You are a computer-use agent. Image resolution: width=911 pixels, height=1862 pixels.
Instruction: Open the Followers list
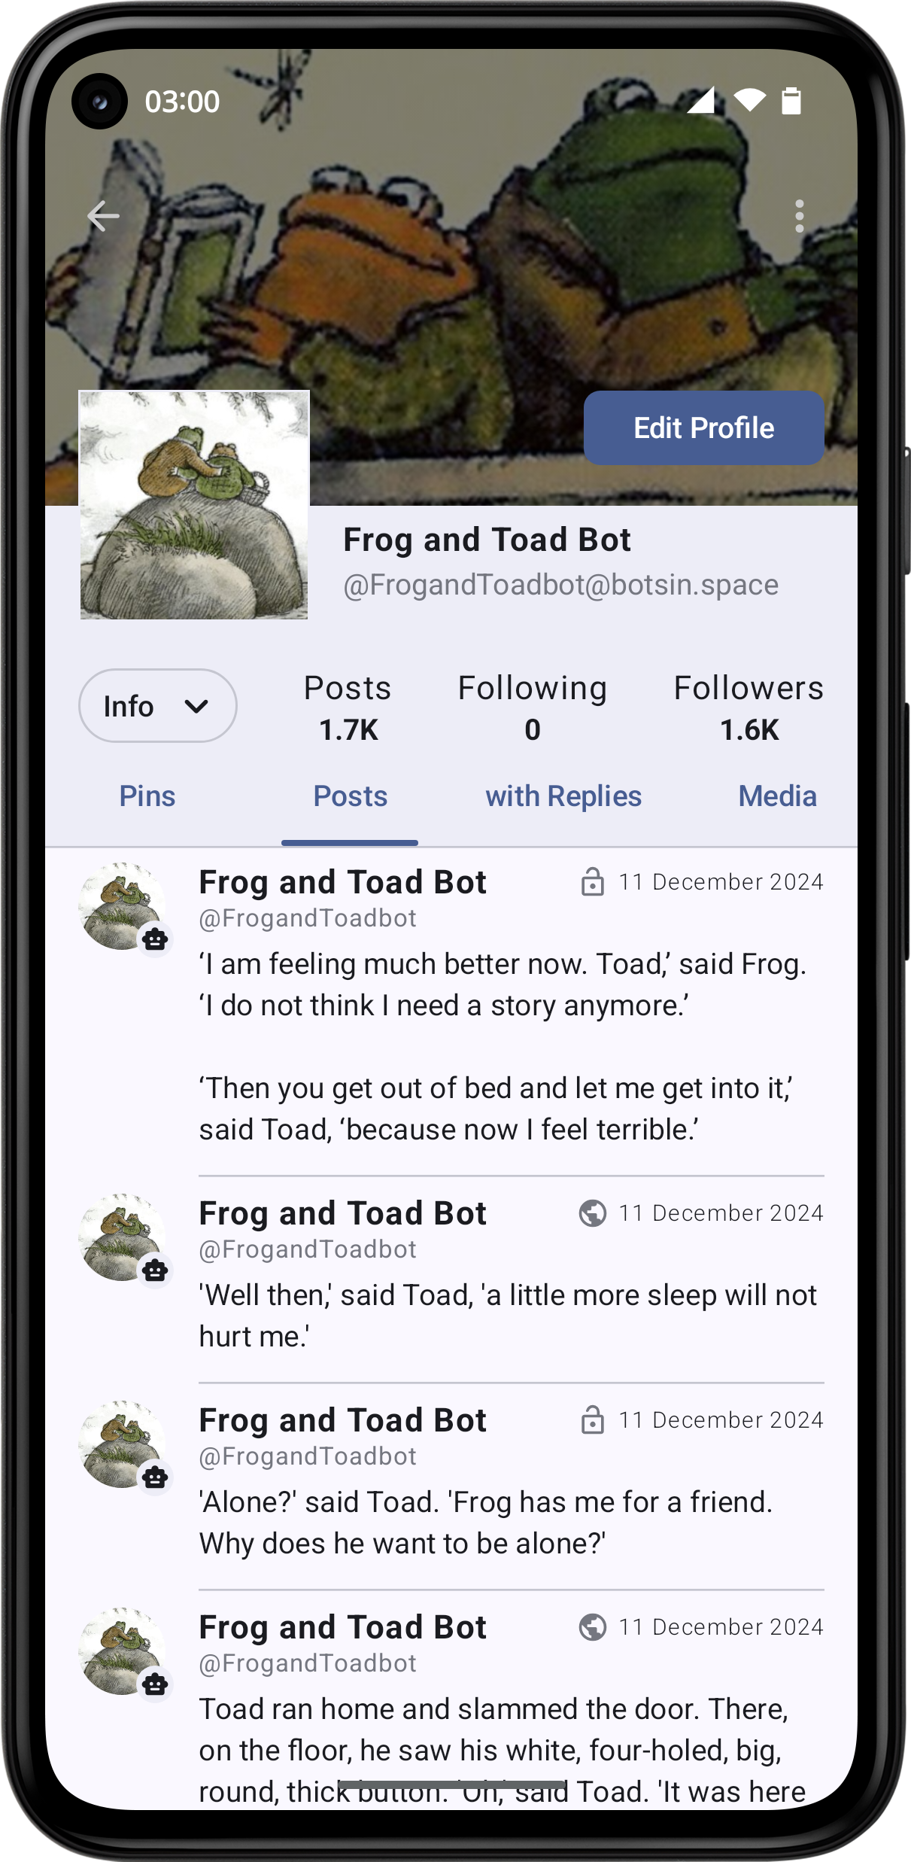[x=749, y=707]
